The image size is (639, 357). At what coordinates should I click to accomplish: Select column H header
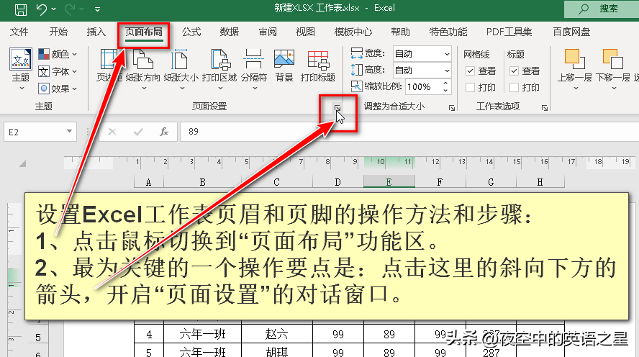[540, 182]
